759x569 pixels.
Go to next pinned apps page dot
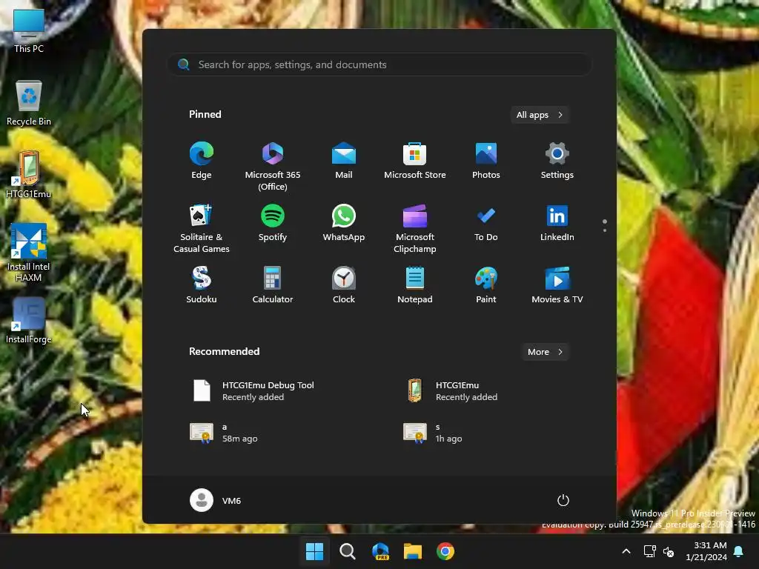pos(605,230)
